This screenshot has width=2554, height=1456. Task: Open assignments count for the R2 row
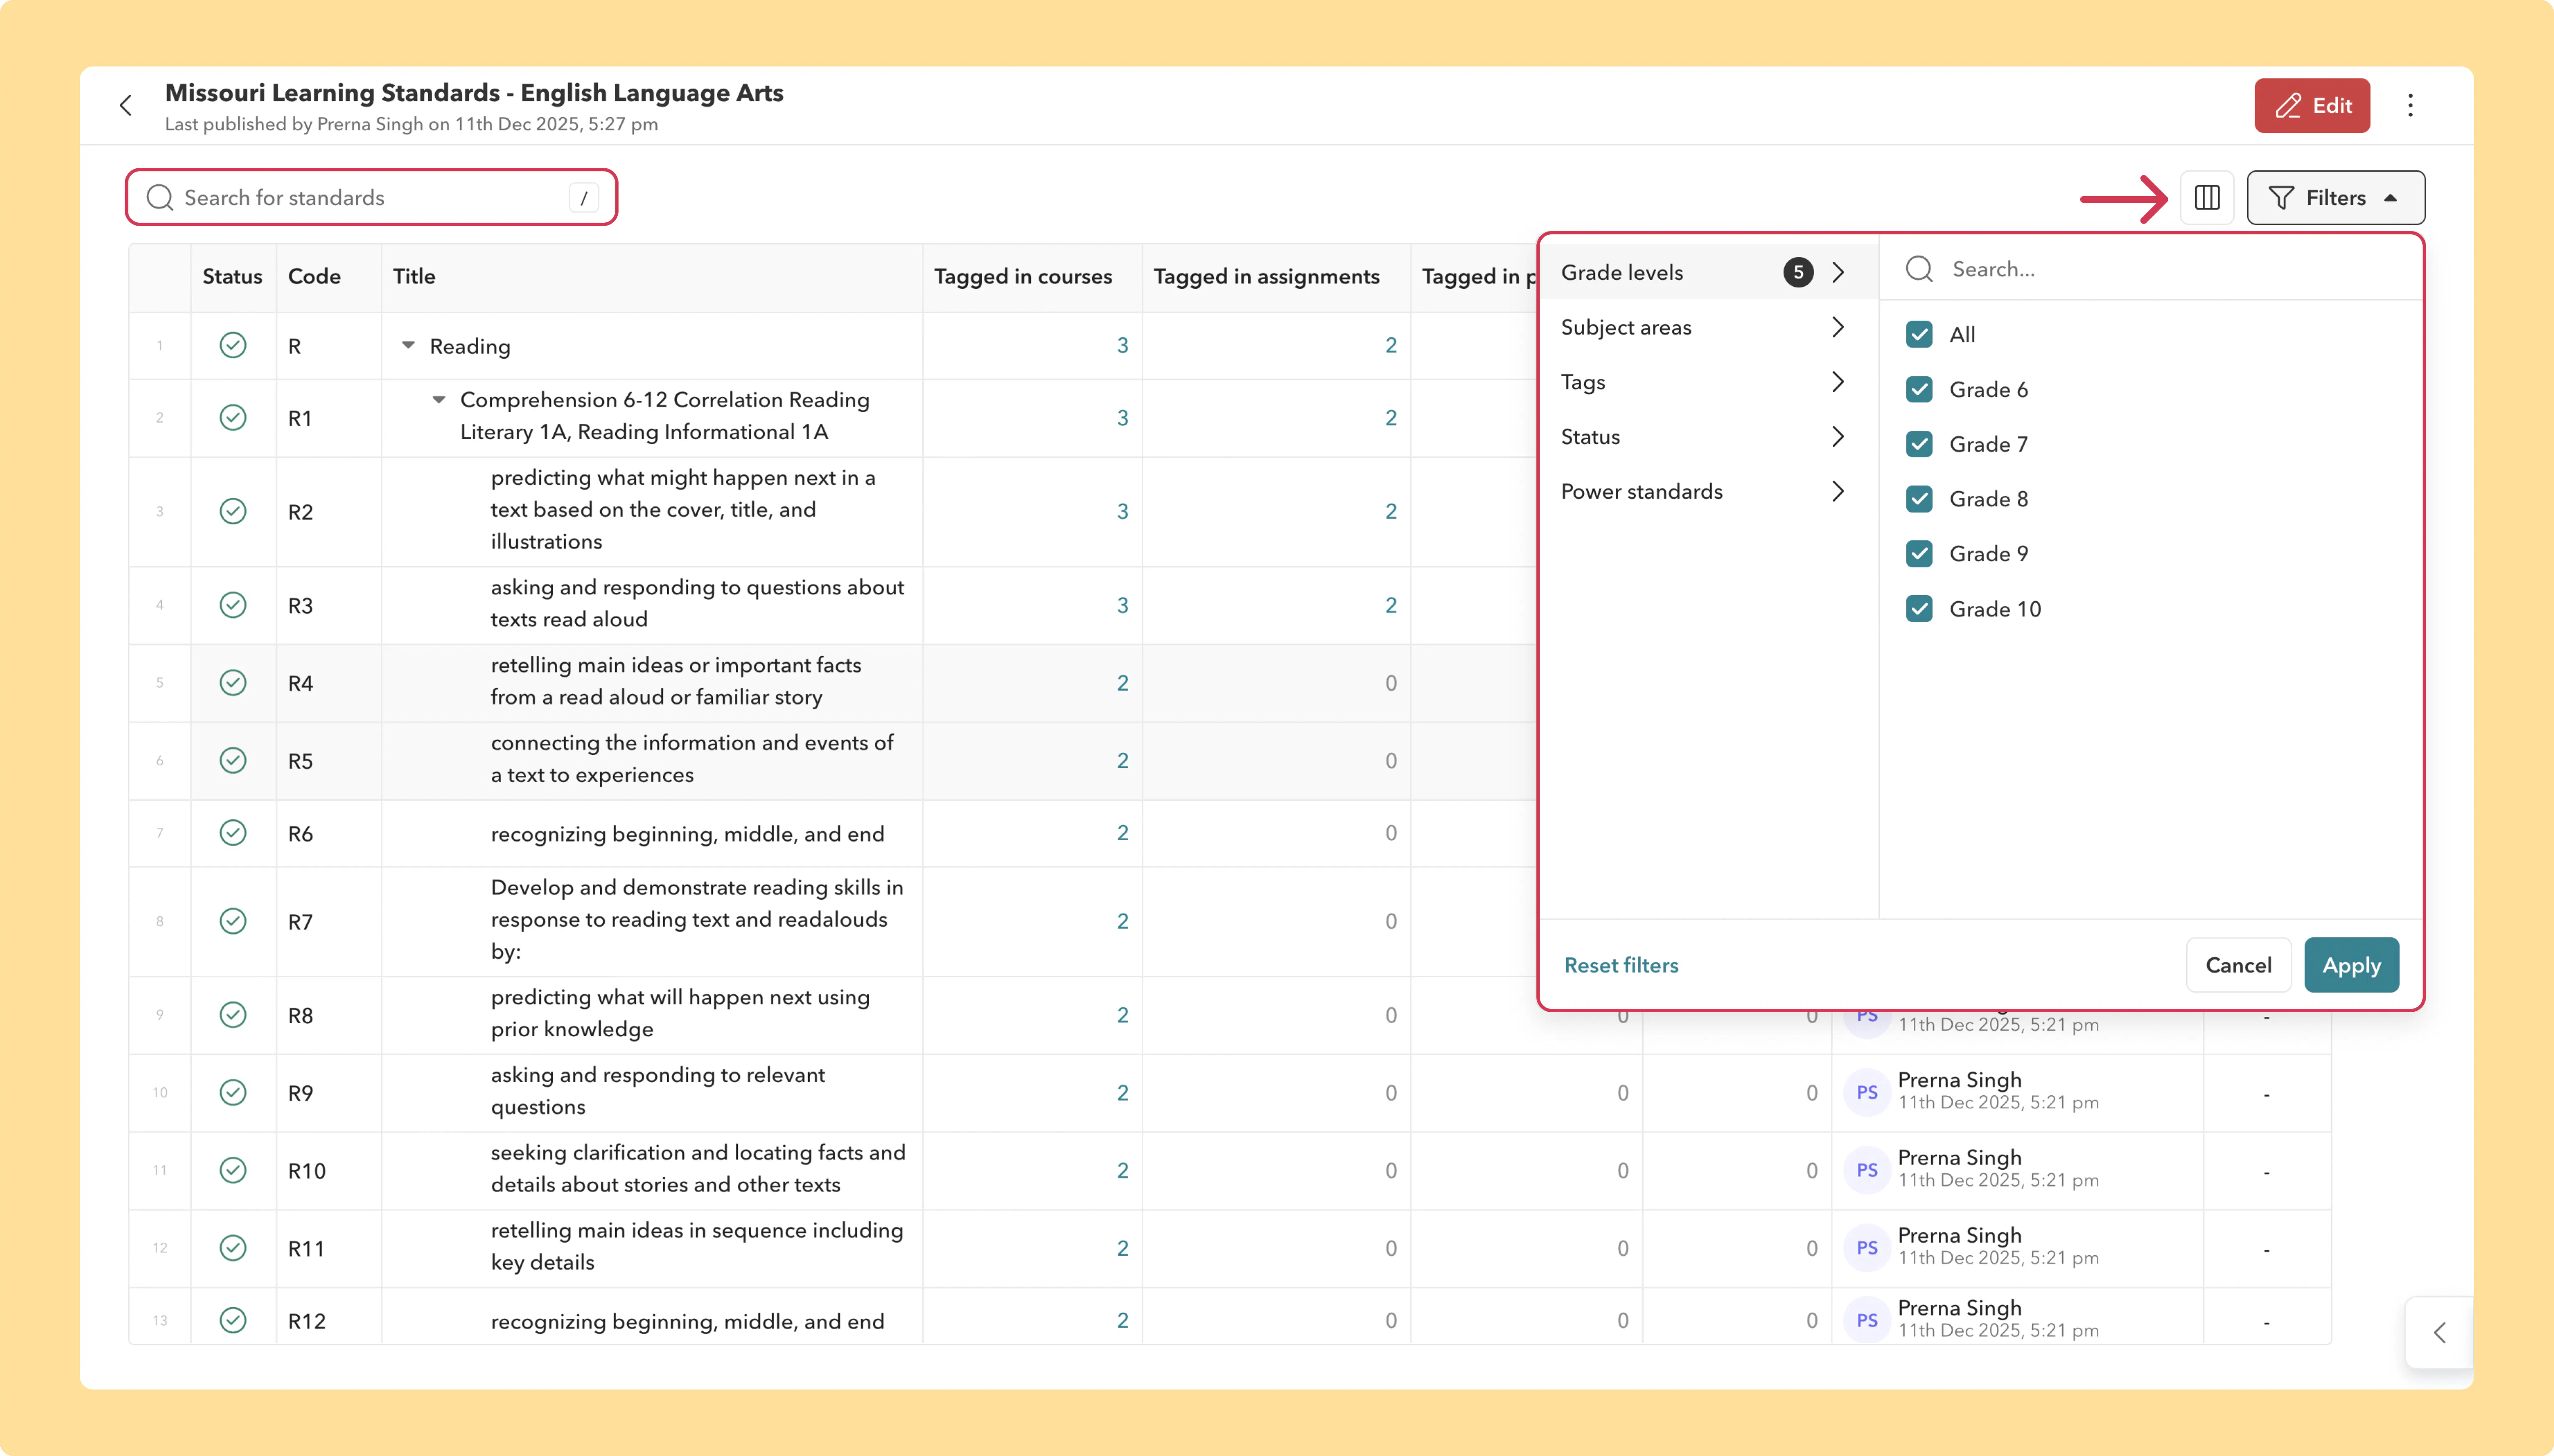[x=1390, y=511]
